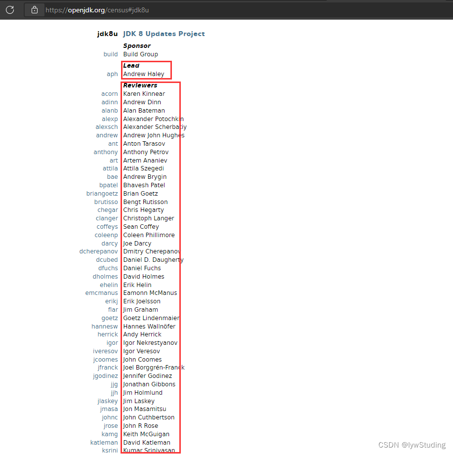The image size is (453, 454).
Task: Click the Reviewers section heading
Action: [140, 85]
